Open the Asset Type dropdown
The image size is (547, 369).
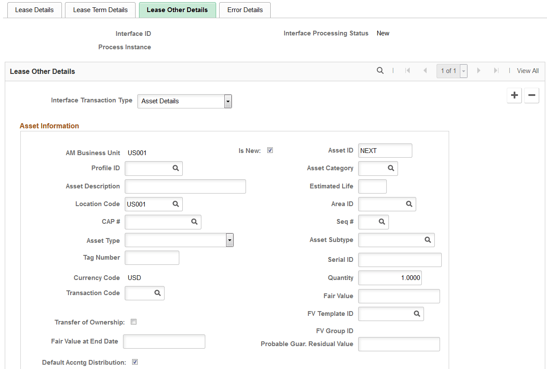[x=230, y=240]
